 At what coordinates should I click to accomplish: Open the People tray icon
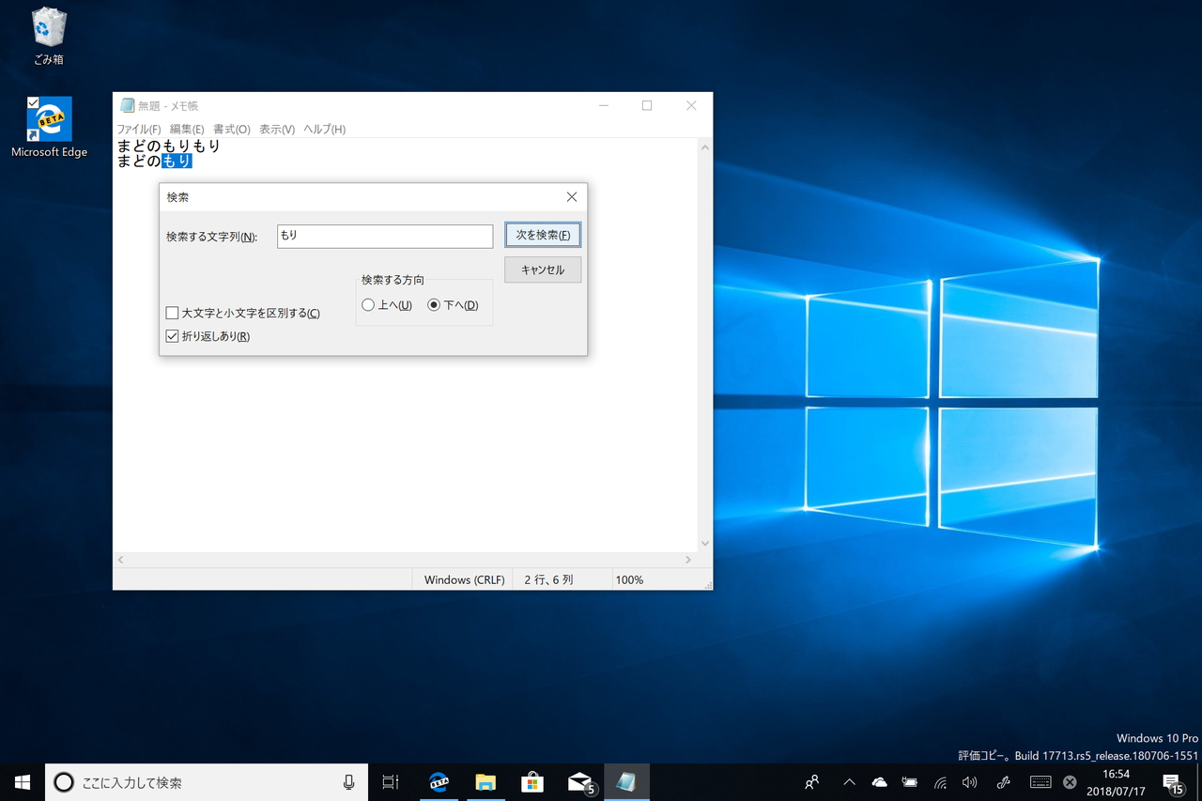[x=812, y=782]
